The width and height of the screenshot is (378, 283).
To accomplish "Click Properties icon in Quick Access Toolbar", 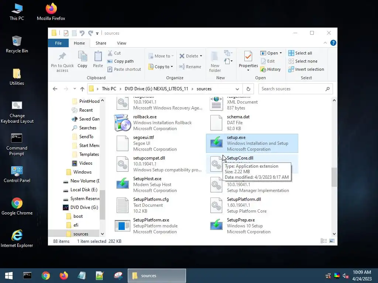I will click(x=66, y=33).
